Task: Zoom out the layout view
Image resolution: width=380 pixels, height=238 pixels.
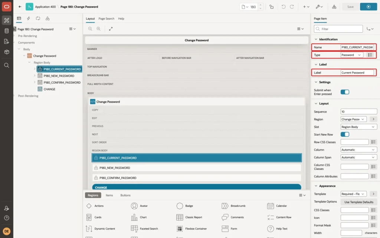Action: point(90,29)
